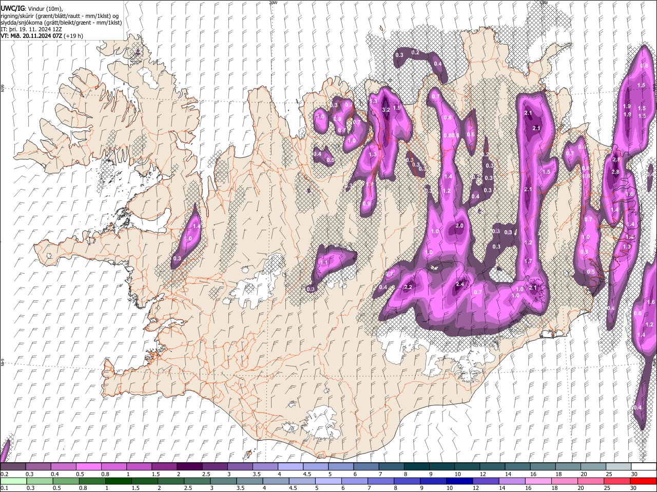Screen dimensions: 657x492
Task: Pick the white swatch labeled 30 in upper legend
Action: [644, 466]
